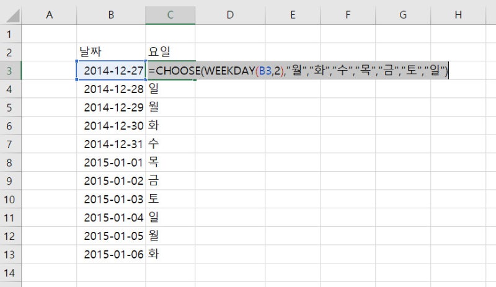The width and height of the screenshot is (496, 287).
Task: Select row 1 header
Action: pyautogui.click(x=9, y=33)
